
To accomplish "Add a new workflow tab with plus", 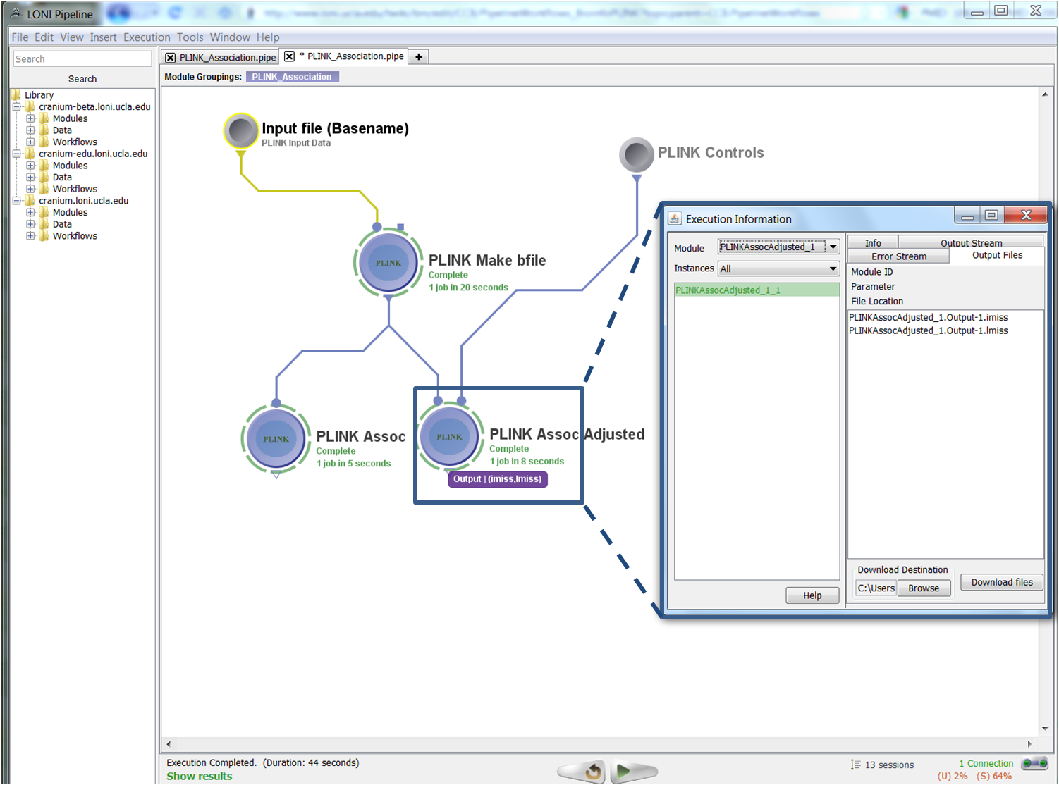I will coord(419,57).
